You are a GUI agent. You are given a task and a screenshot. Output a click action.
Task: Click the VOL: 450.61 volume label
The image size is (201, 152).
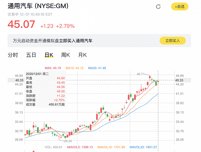tap(53, 147)
